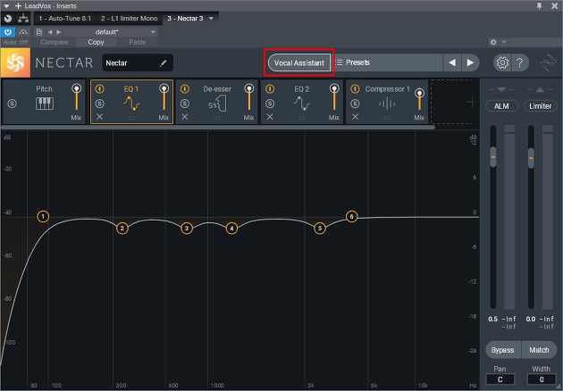Viewport: 563px width, 391px height.
Task: Load the previous preset arrow
Action: click(452, 62)
